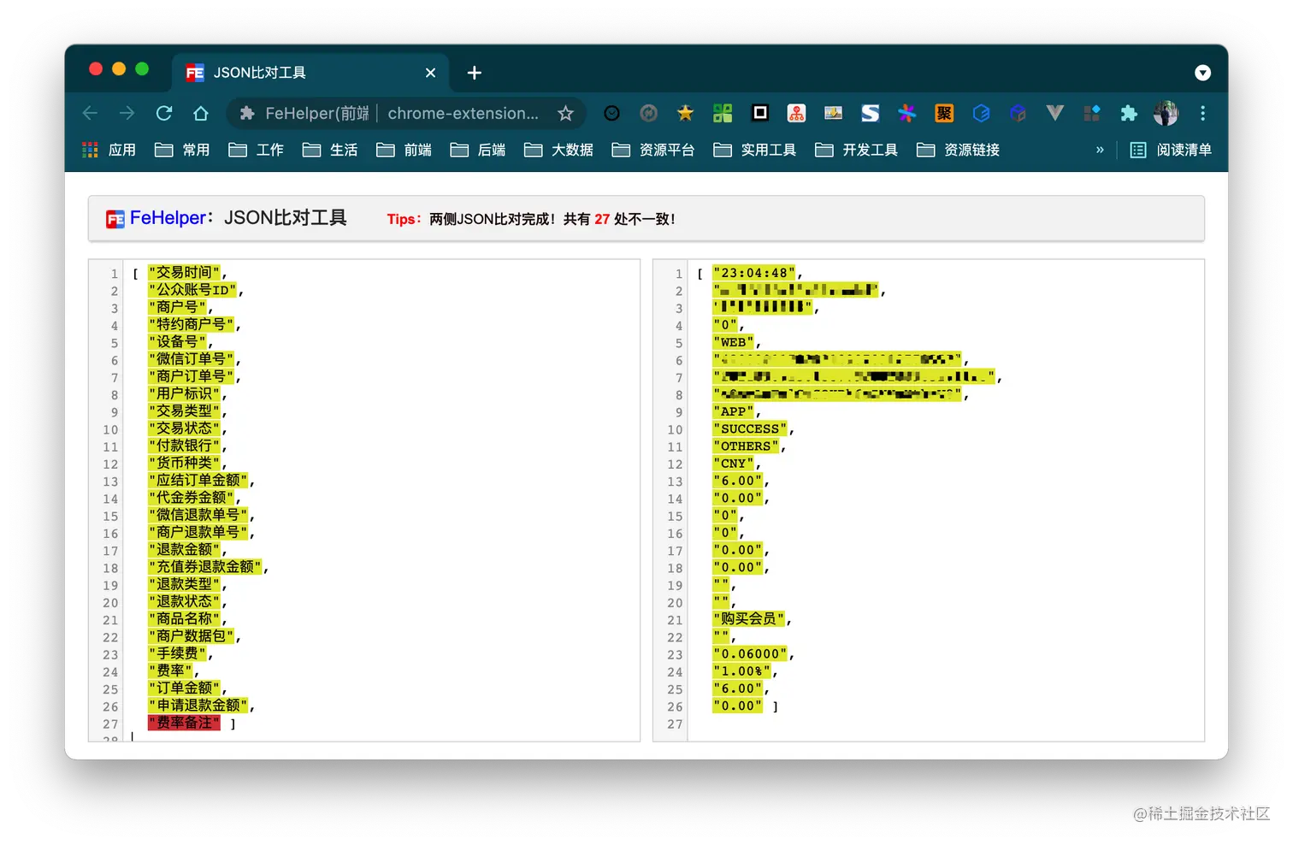Click "应结订单金额" in the left editor
Viewport: 1293px width, 845px height.
[198, 481]
